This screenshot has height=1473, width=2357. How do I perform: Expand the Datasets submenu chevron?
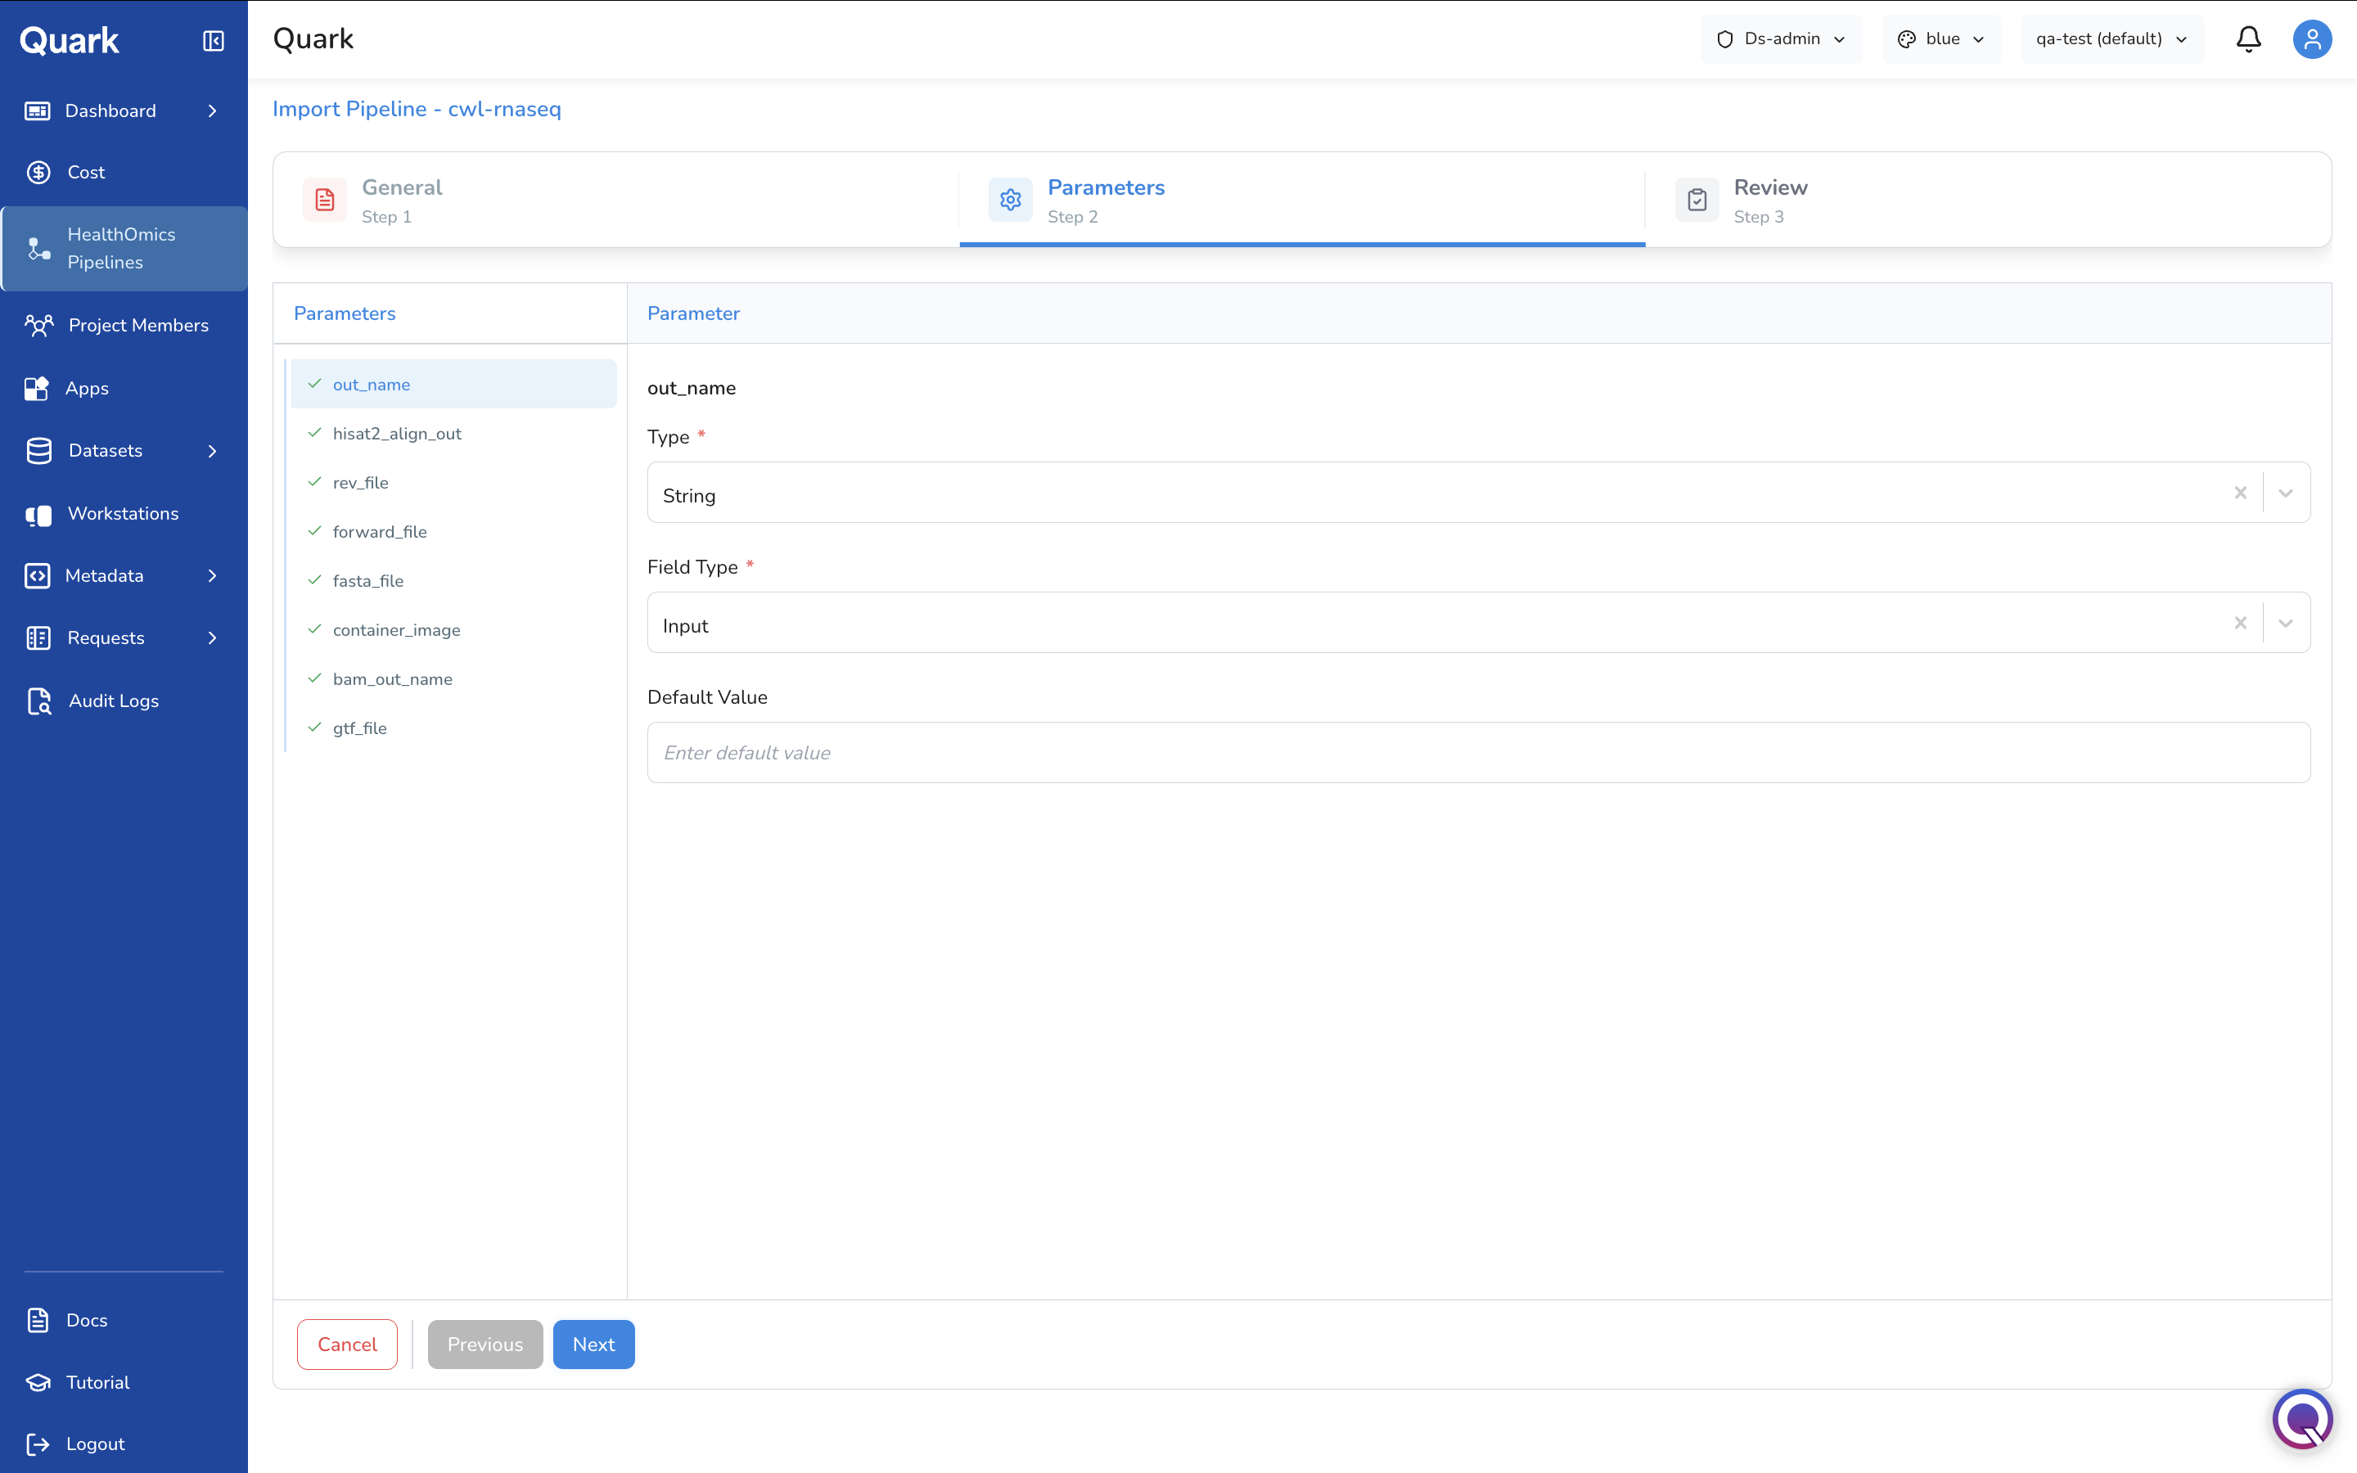click(212, 450)
